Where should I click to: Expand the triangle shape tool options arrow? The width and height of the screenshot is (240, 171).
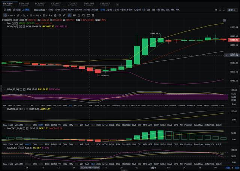pos(27,16)
